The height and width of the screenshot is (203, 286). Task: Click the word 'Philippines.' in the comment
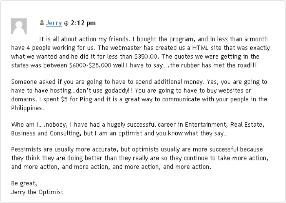[x=28, y=108]
